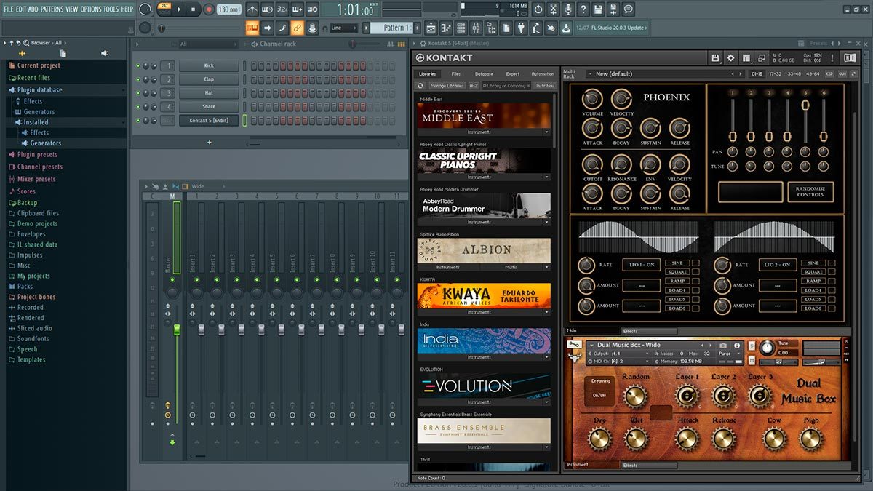Open the Piano roll view icon

coord(446,28)
